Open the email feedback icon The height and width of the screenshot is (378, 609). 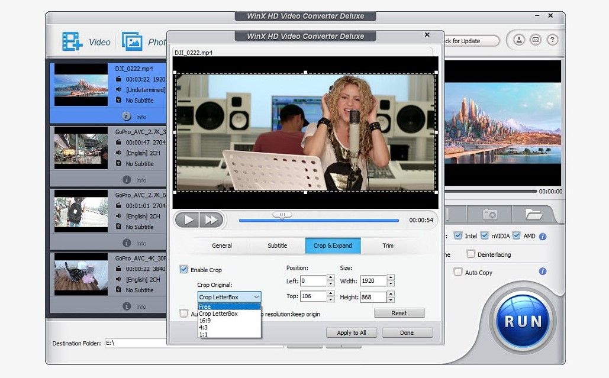pos(536,40)
